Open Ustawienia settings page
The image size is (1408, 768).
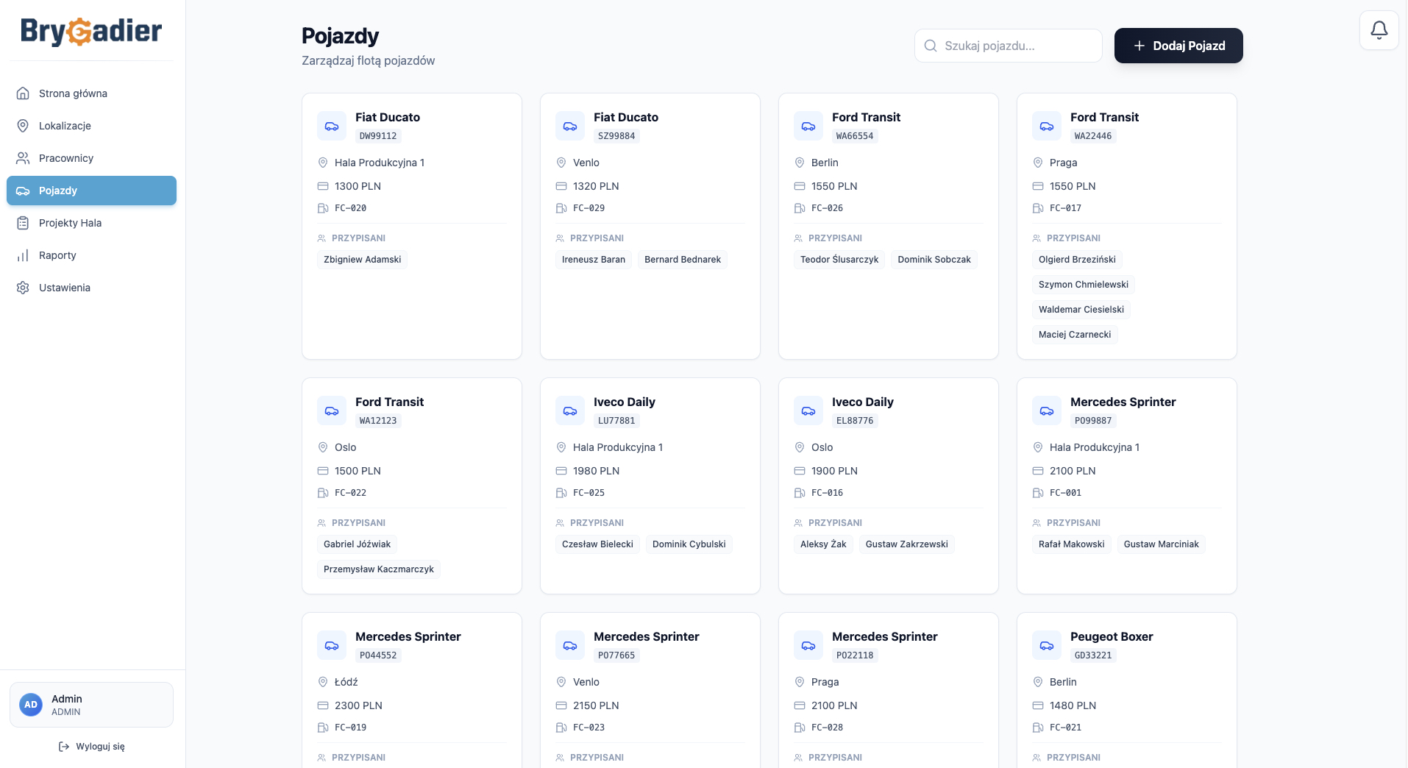pos(91,288)
